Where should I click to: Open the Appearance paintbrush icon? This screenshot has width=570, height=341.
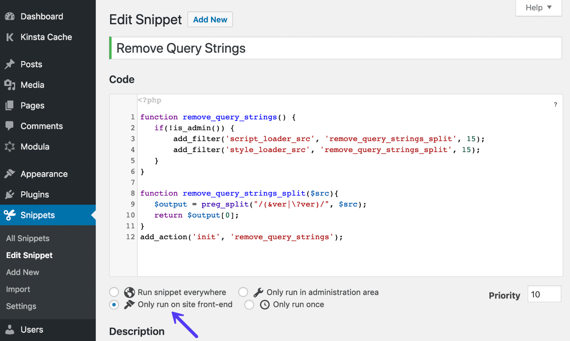coord(9,173)
